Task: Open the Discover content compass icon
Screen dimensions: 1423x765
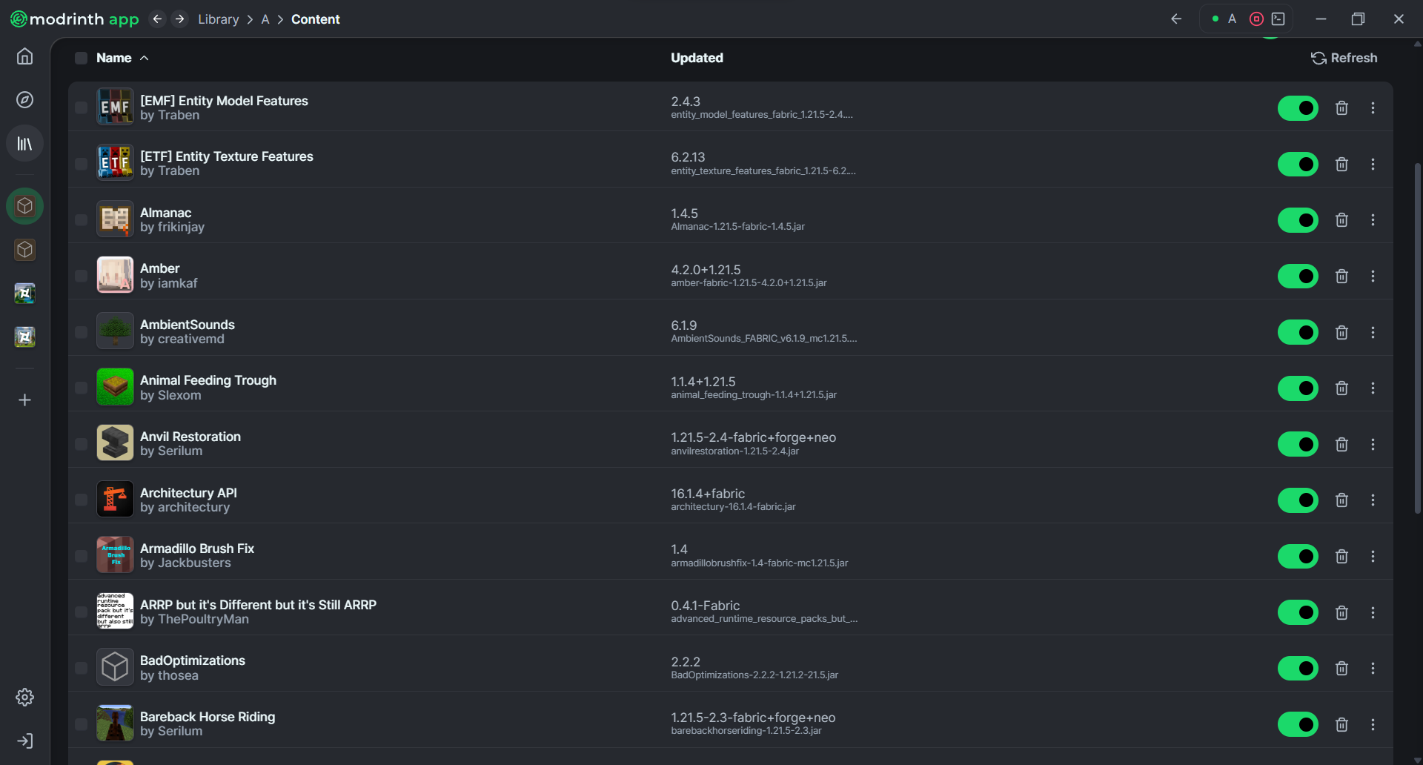Action: (x=24, y=100)
